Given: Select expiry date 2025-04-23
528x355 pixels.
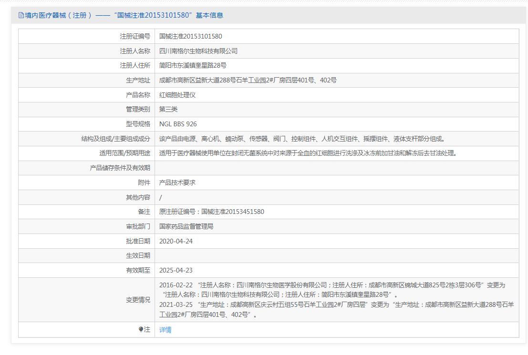Looking at the screenshot, I should pos(176,271).
